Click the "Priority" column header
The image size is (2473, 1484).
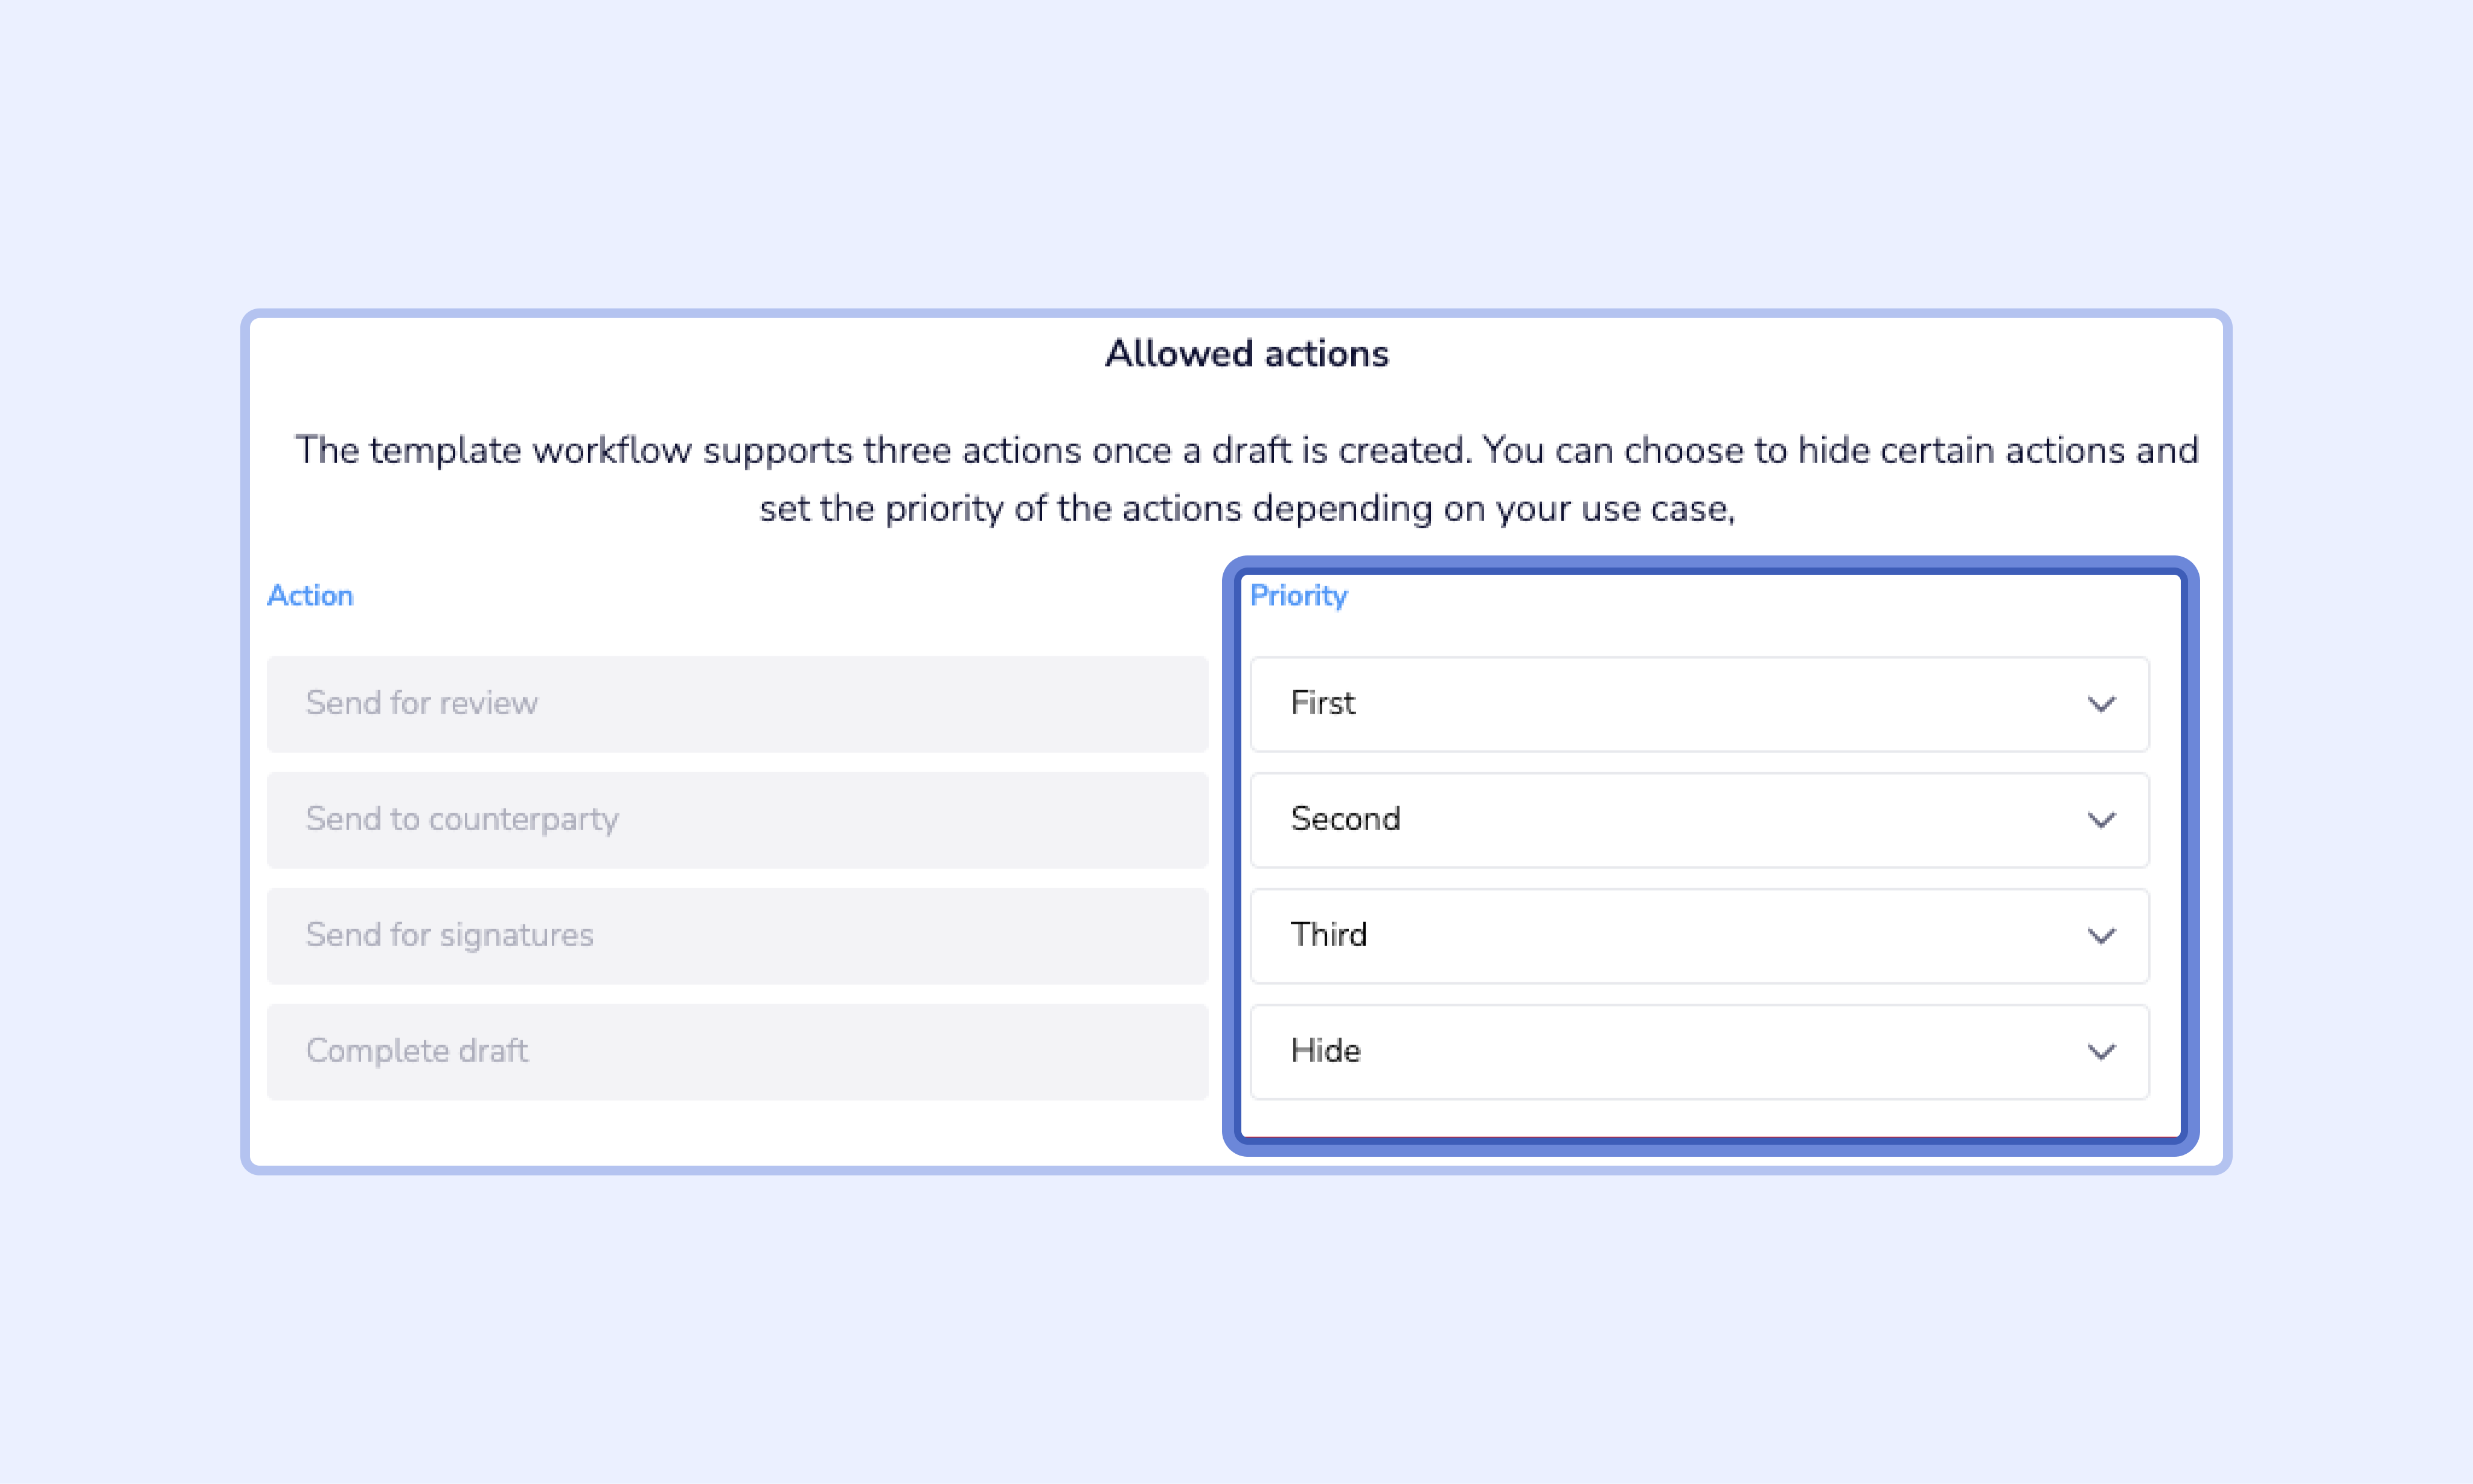[x=1298, y=596]
